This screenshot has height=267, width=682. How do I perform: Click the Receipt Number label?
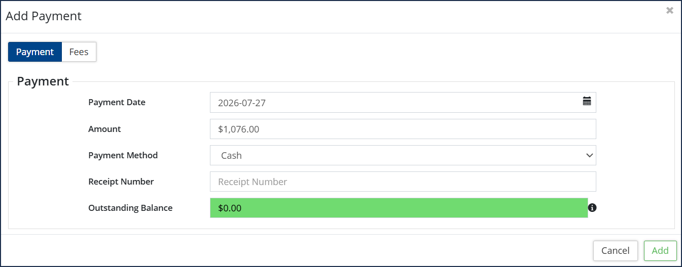pyautogui.click(x=121, y=182)
